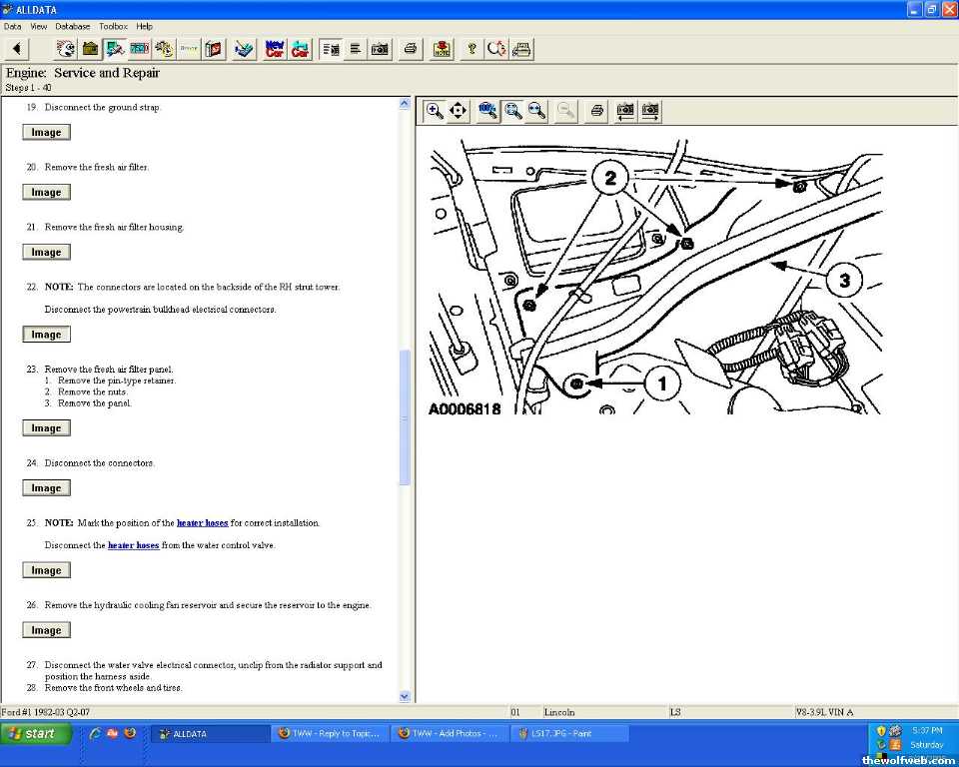The height and width of the screenshot is (767, 959).
Task: Open the Database menu
Action: click(72, 26)
